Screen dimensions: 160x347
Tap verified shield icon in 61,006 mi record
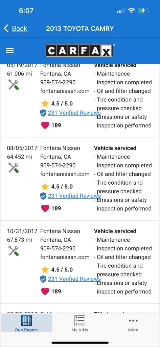(43, 113)
